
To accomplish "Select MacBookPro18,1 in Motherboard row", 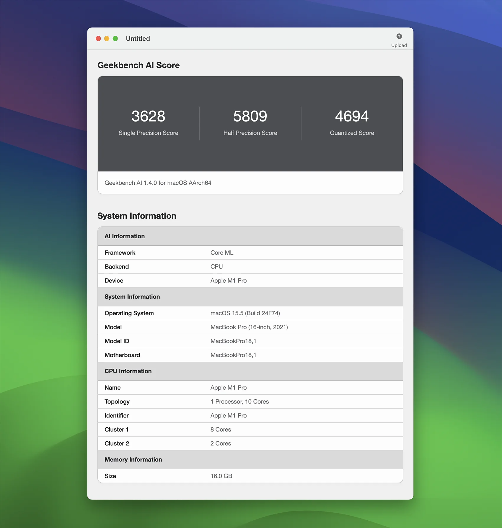I will tap(233, 355).
